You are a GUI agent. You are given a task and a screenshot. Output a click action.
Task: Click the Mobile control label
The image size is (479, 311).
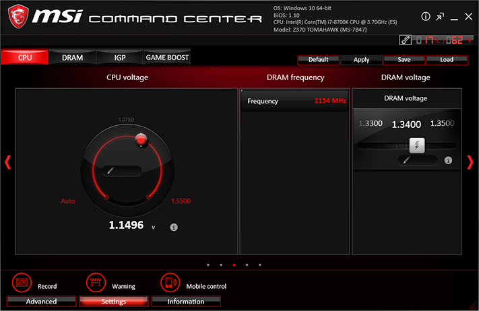(206, 286)
